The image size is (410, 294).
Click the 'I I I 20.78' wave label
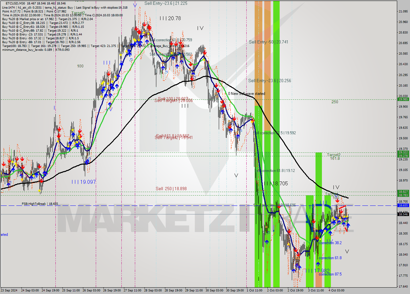pos(170,19)
